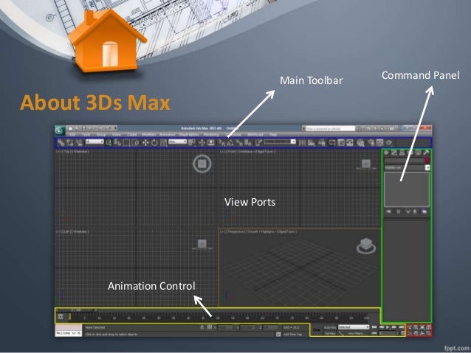Click the Mirror tool in main toolbar
This screenshot has width=471, height=353.
pyautogui.click(x=302, y=142)
